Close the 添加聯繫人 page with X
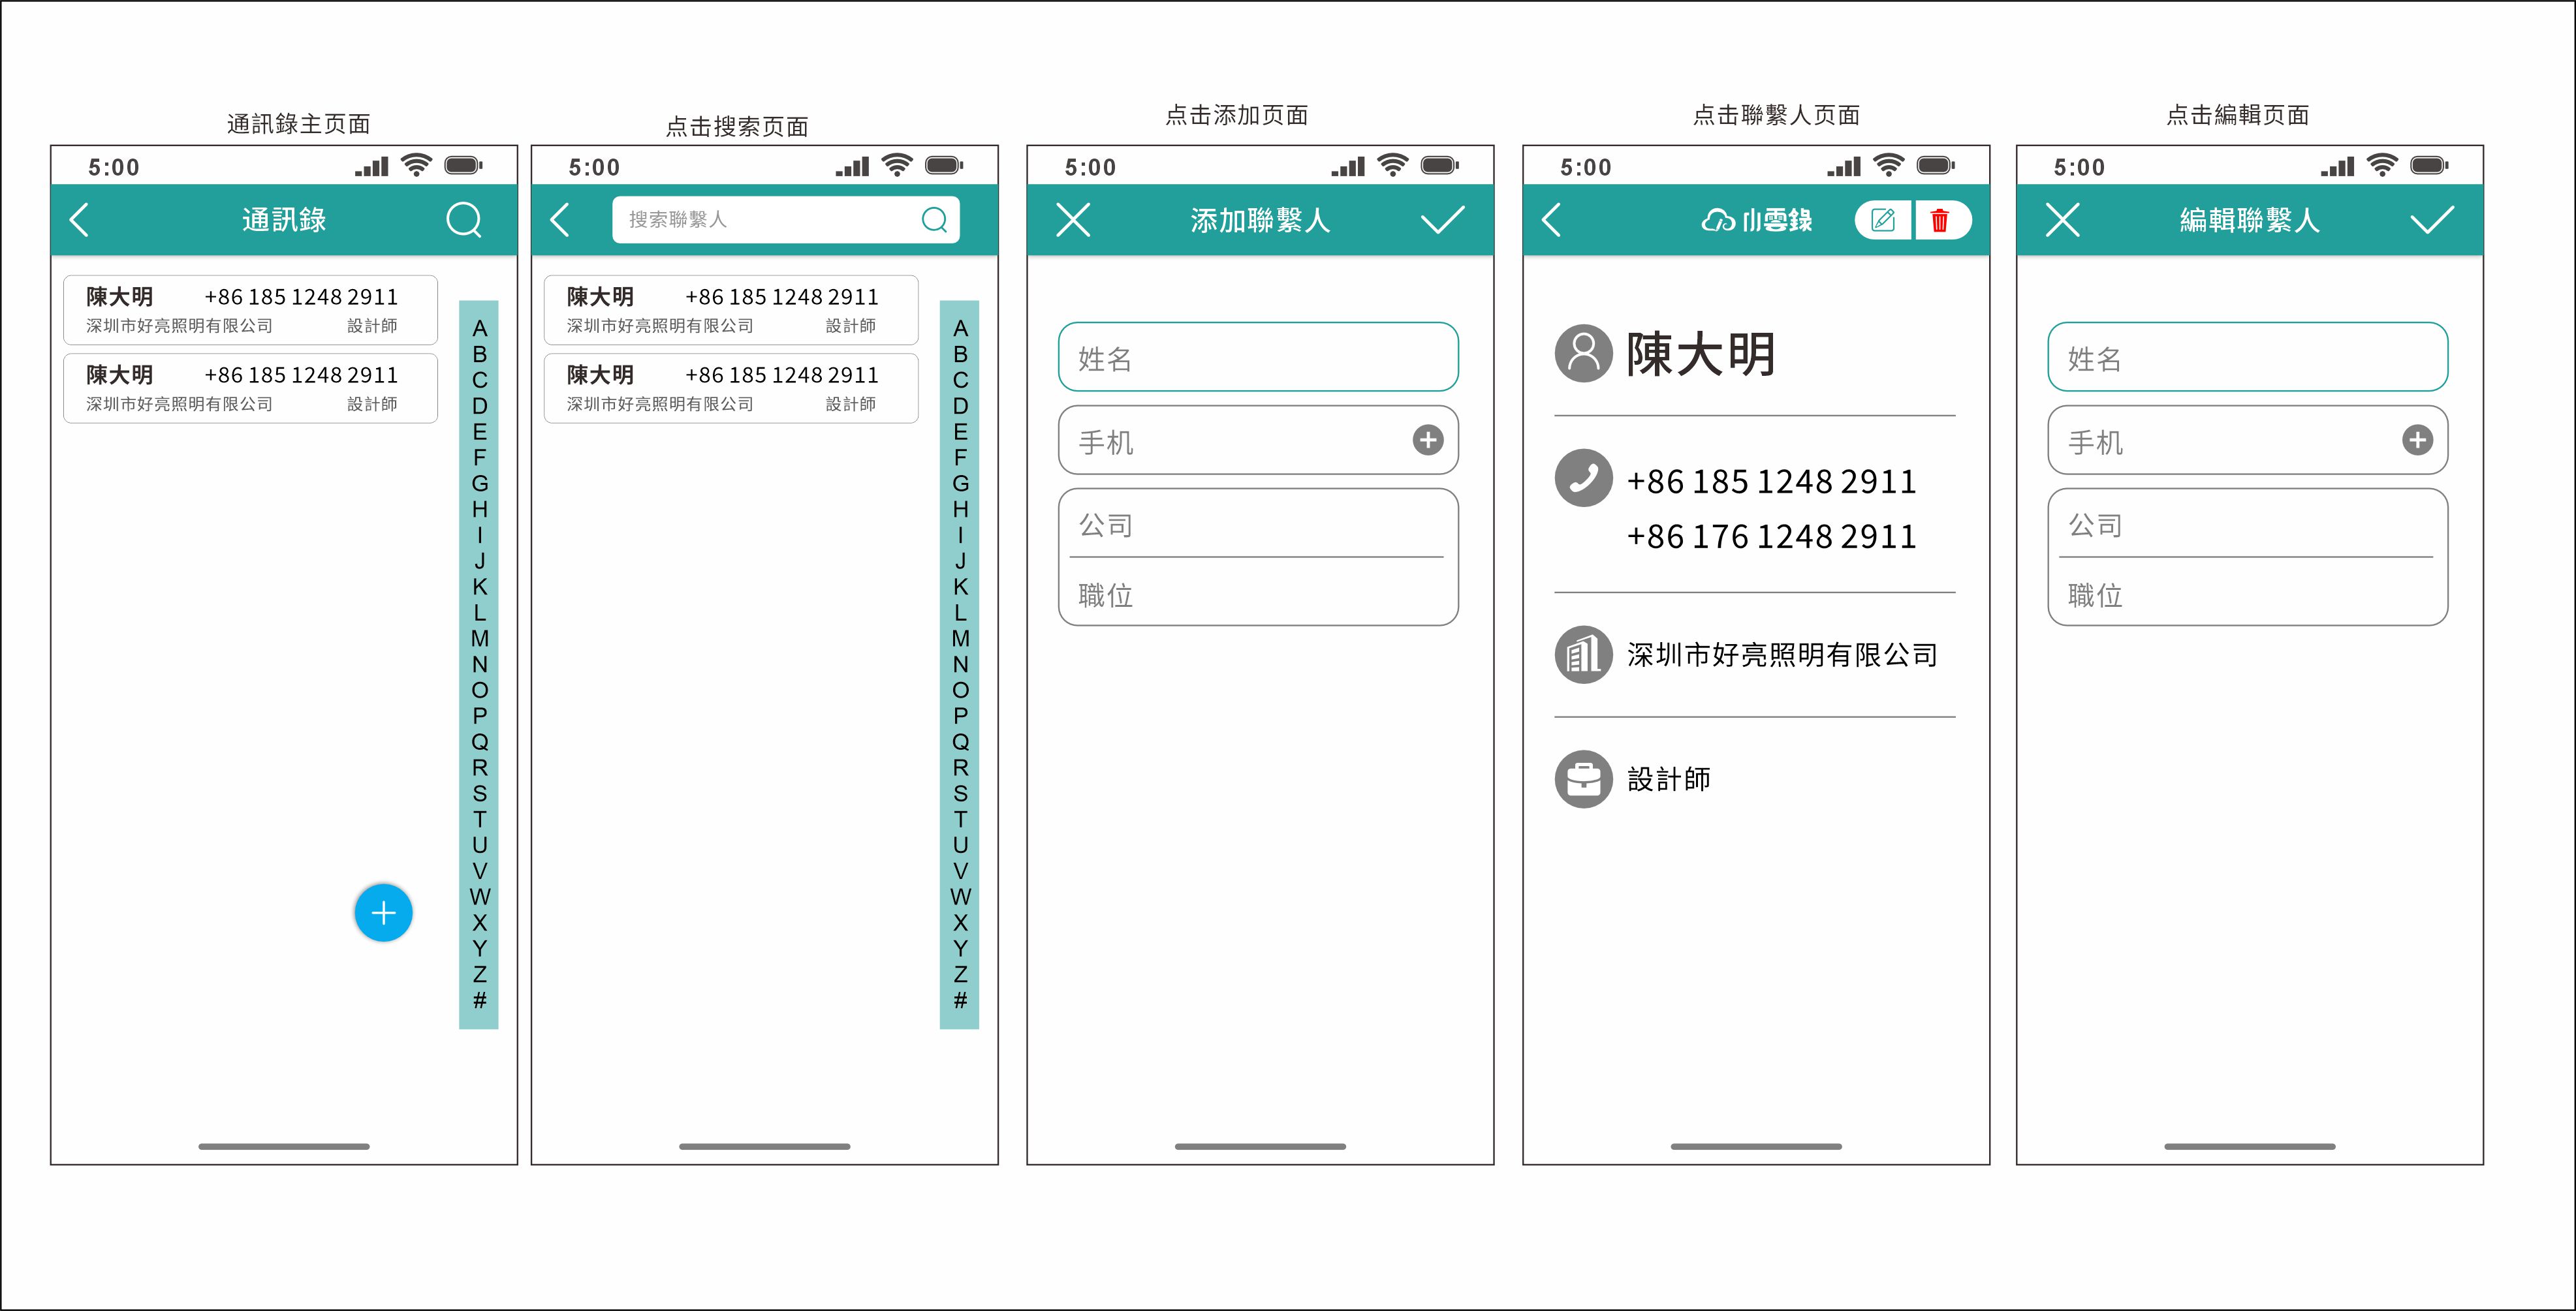This screenshot has height=1311, width=2576. pyautogui.click(x=1073, y=220)
